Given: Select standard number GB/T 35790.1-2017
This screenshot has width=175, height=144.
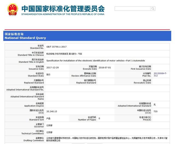Looking at the screenshot, I should (x=56, y=47).
